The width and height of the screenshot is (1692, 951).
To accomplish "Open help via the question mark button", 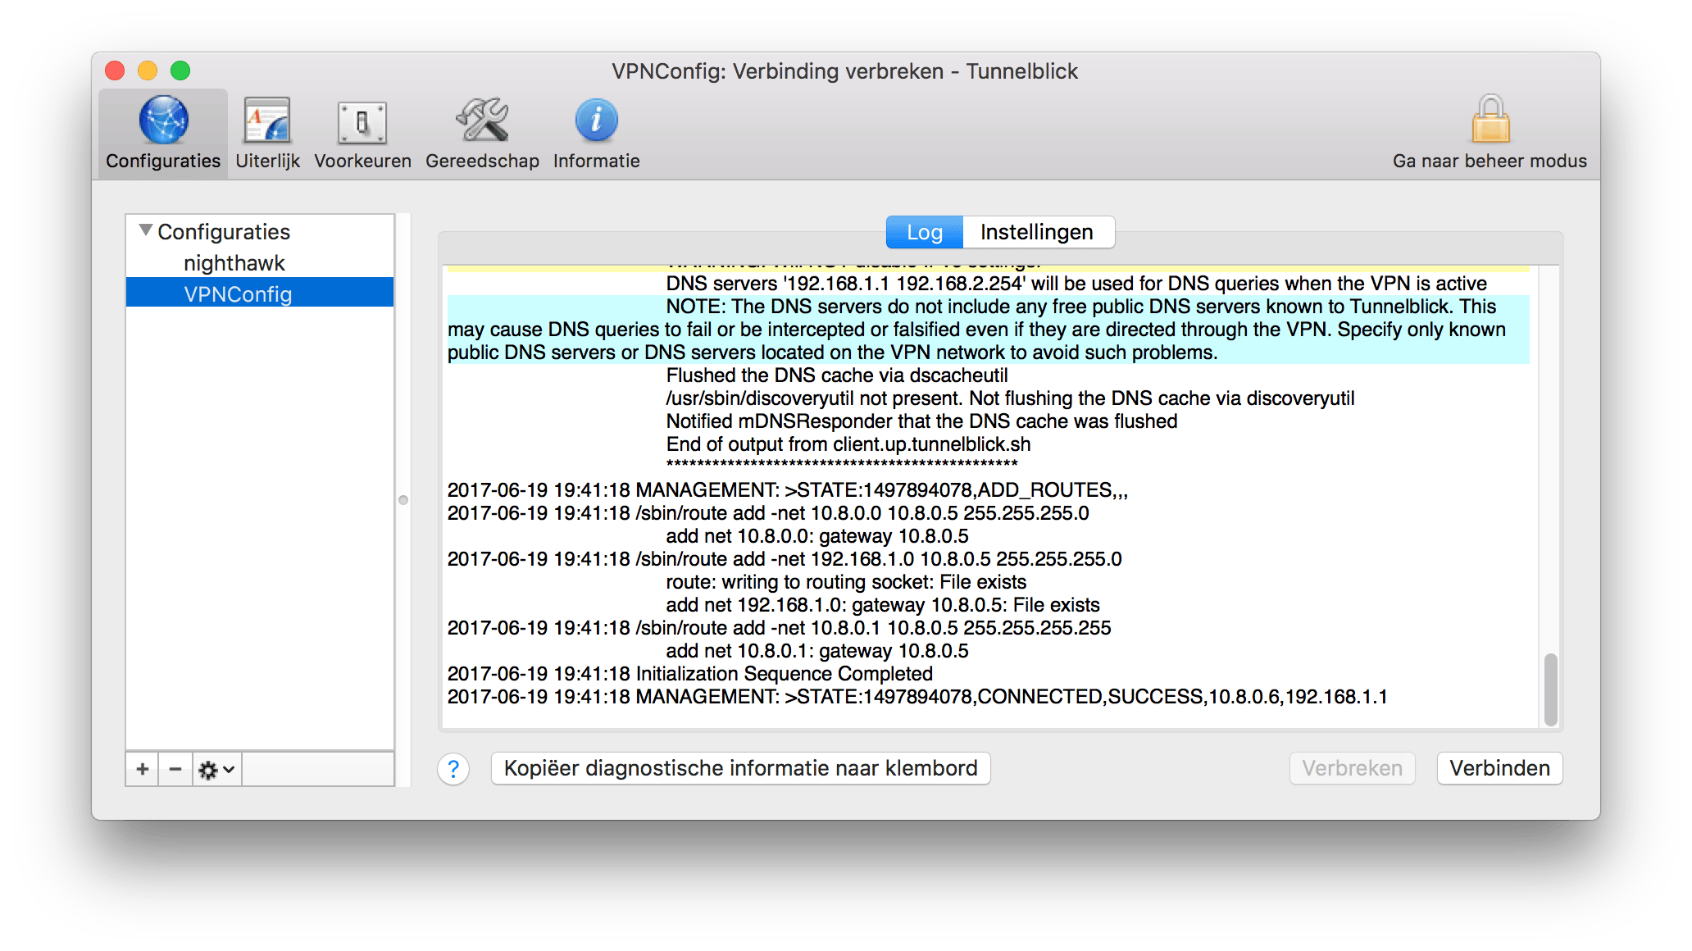I will (x=453, y=769).
